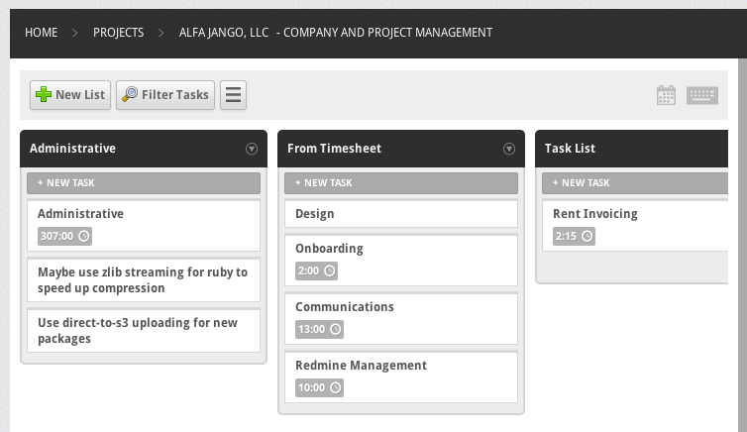Add a new task in the From Timesheet list
Screen dimensions: 747x432
[x=401, y=183]
